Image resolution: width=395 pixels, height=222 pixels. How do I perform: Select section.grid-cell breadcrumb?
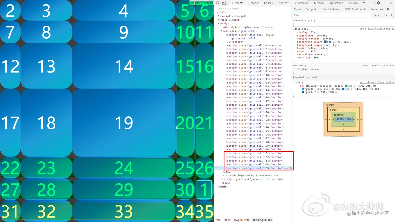(x=262, y=220)
